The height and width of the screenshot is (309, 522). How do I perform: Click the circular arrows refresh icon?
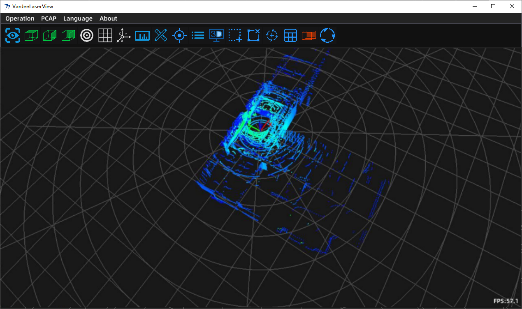coord(327,35)
